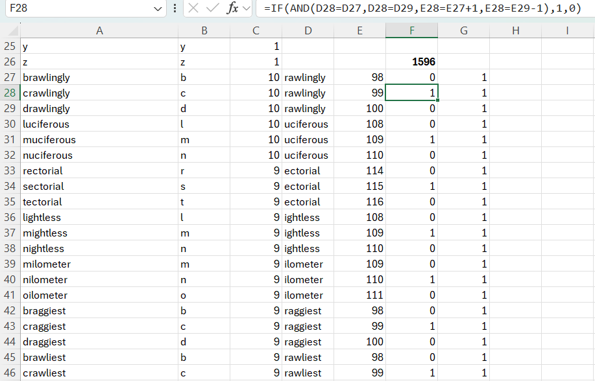Click cell D43 raggiest
595x381 pixels.
[308, 326]
